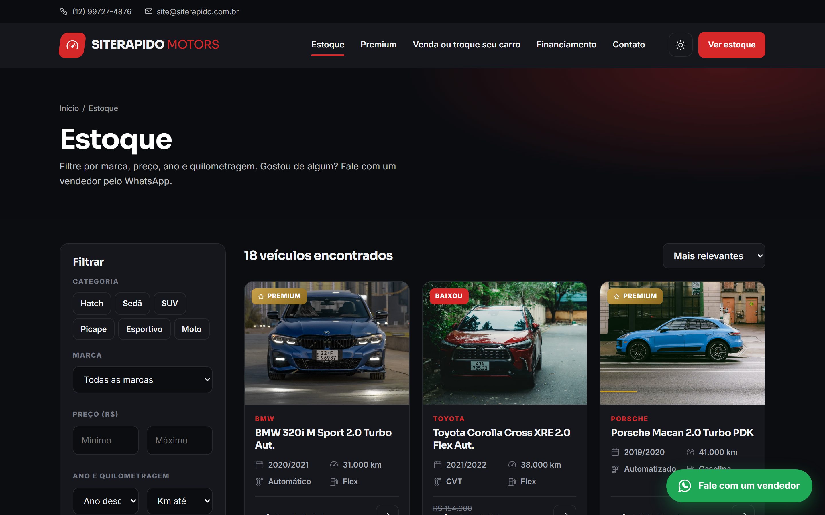The width and height of the screenshot is (825, 515).
Task: Click the red speedometer logo icon
Action: [x=72, y=45]
